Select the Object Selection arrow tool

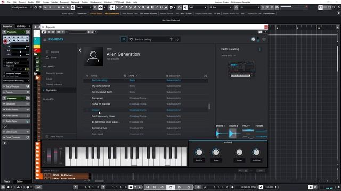[112, 7]
